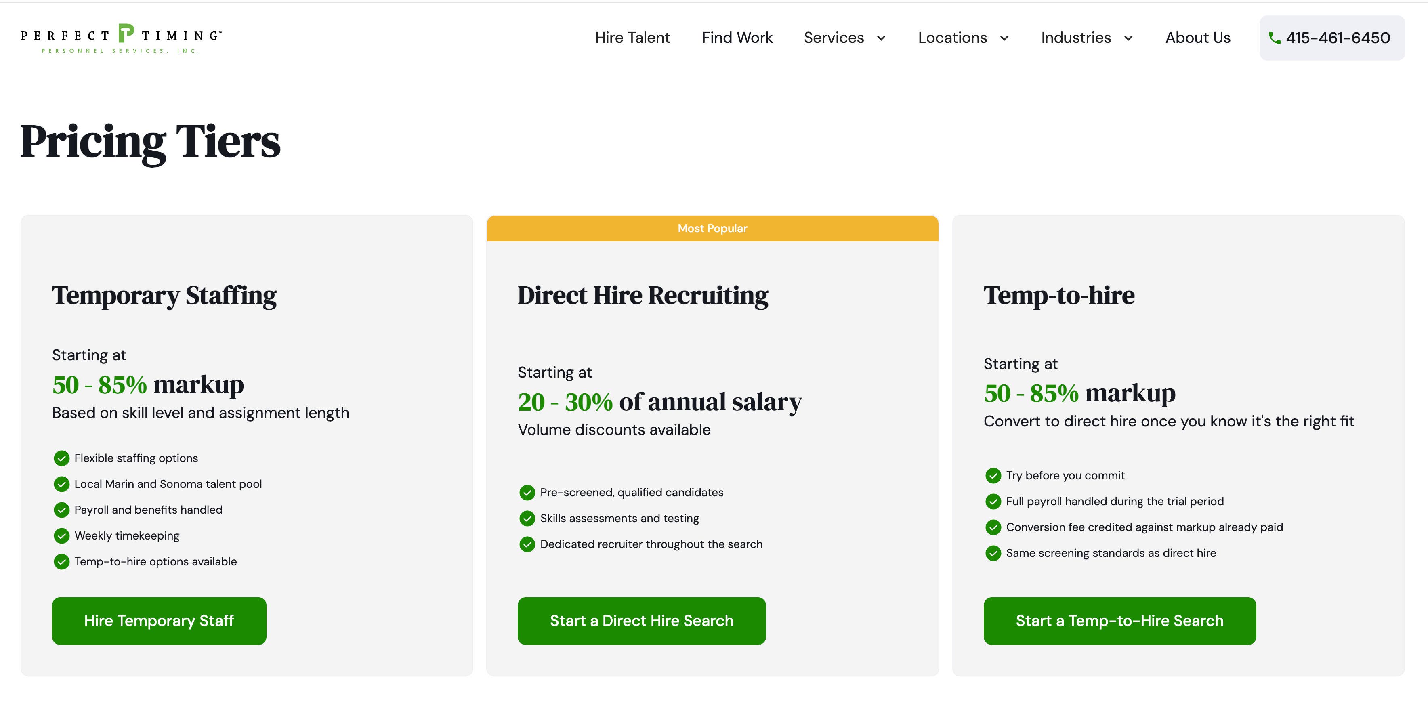Click 'Convert to direct hire once you know' text
1428x718 pixels.
1169,421
